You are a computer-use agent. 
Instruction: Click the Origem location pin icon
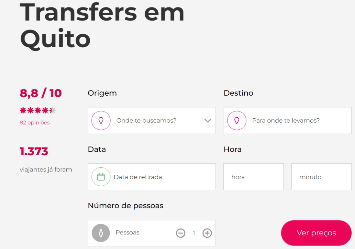(101, 121)
